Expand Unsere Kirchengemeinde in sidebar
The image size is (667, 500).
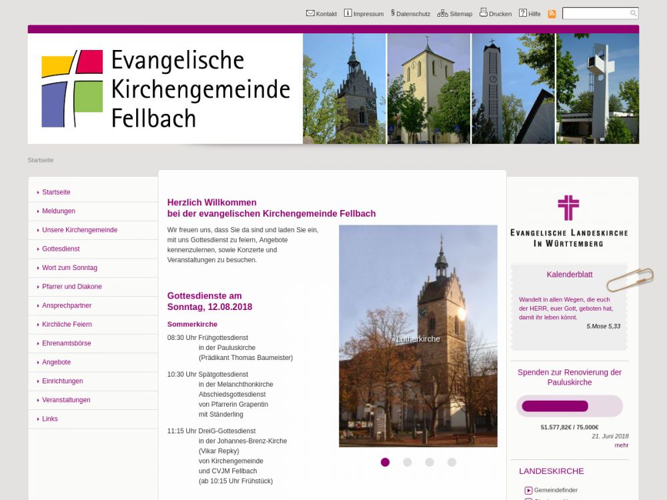(79, 230)
